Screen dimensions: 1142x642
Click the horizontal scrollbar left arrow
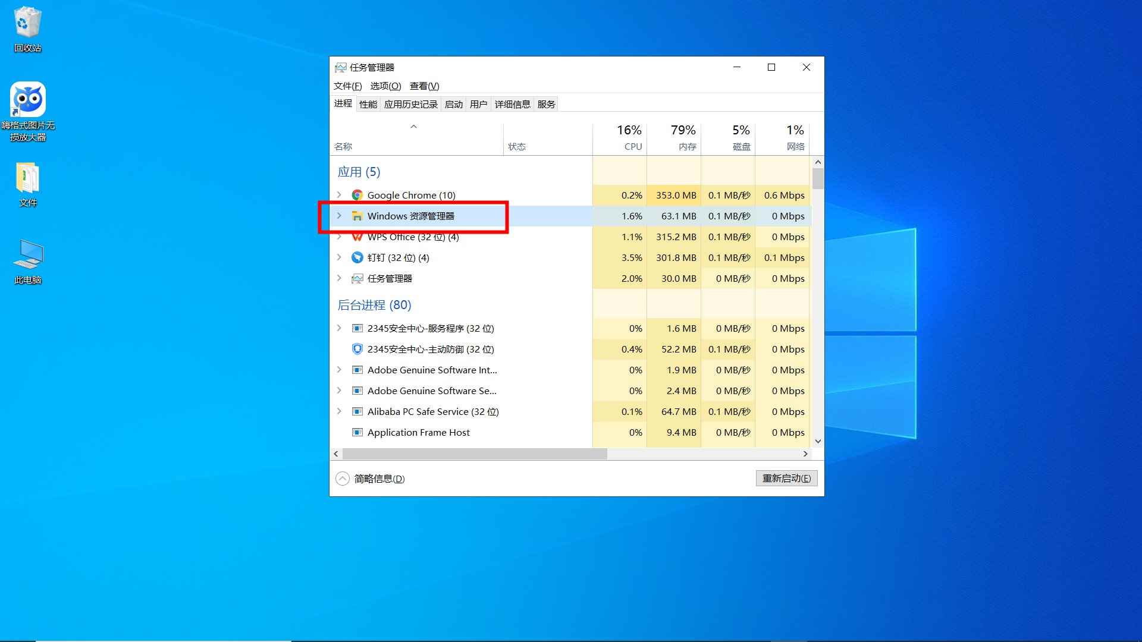tap(336, 454)
